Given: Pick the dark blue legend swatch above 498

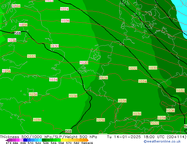Looking at the screenshot, I should coord(25,140).
